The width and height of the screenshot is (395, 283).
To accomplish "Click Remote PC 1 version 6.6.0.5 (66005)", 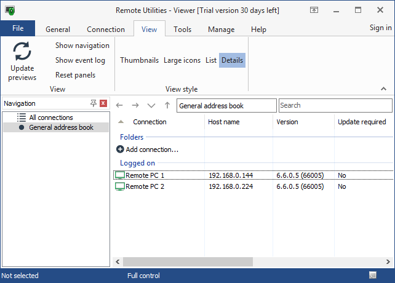I will (x=300, y=175).
